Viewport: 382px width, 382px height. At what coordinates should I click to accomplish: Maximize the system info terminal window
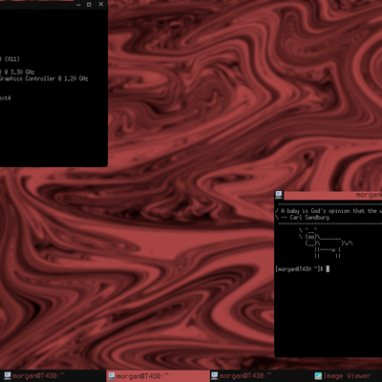[89, 5]
